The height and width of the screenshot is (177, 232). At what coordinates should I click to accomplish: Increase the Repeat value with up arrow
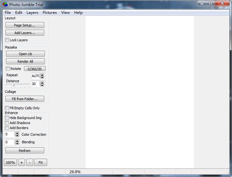[42, 75]
